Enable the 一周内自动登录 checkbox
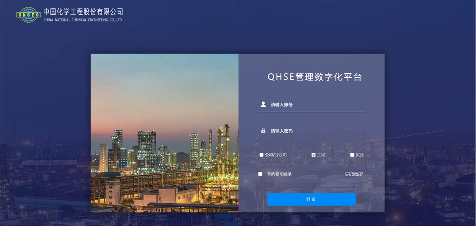The height and width of the screenshot is (226, 476). click(x=260, y=174)
